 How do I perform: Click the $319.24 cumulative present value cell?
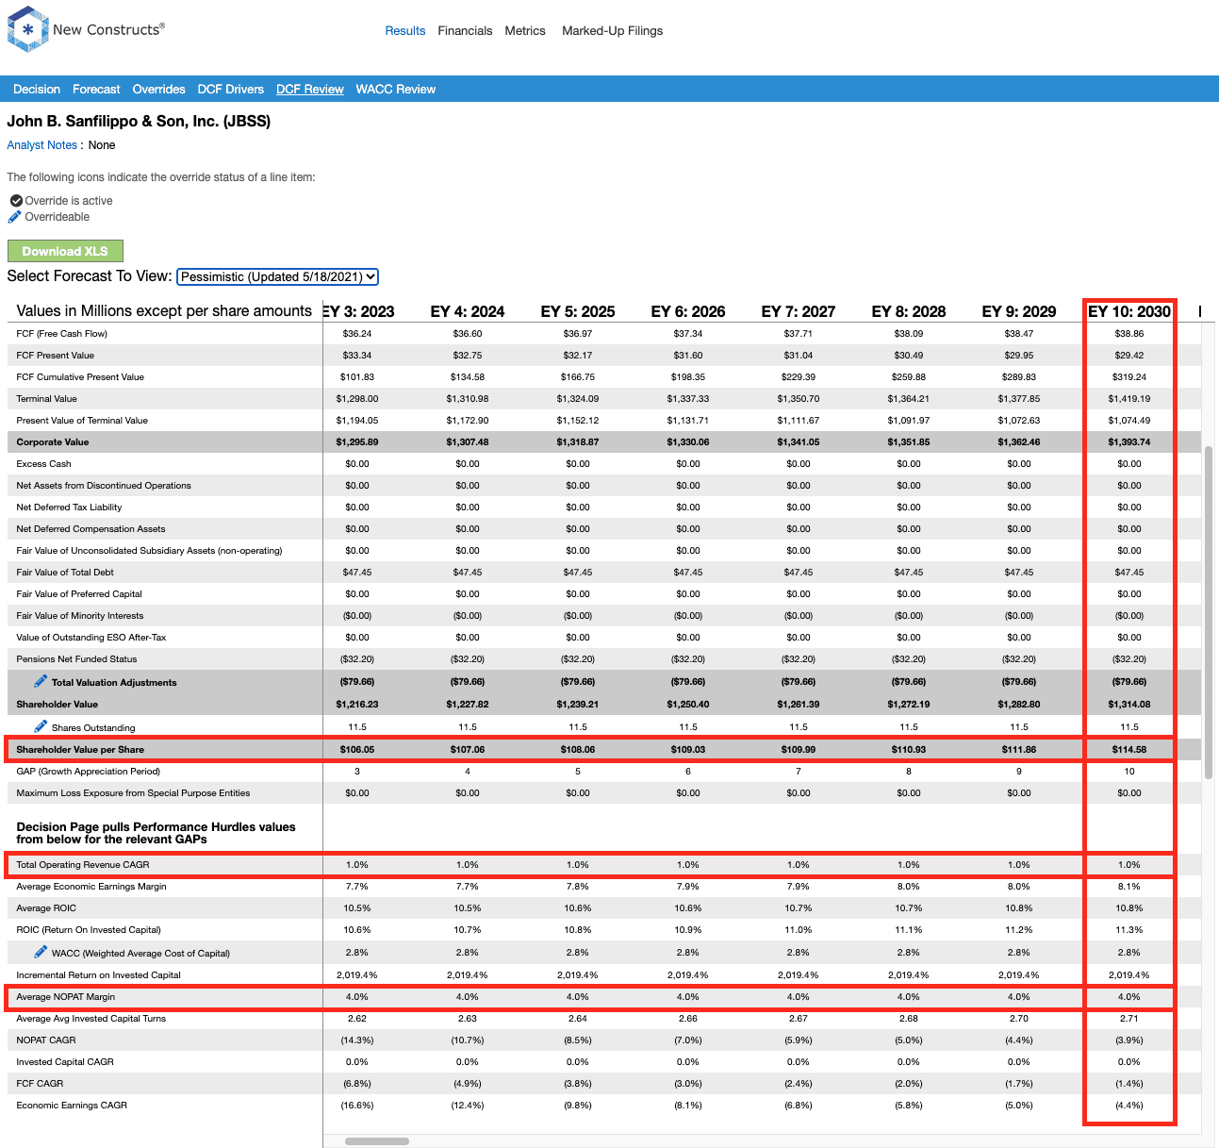1129,377
